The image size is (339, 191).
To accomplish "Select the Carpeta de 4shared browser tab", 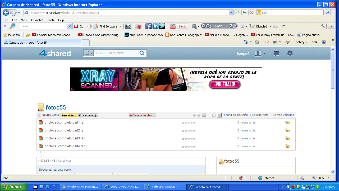I will tap(42, 42).
